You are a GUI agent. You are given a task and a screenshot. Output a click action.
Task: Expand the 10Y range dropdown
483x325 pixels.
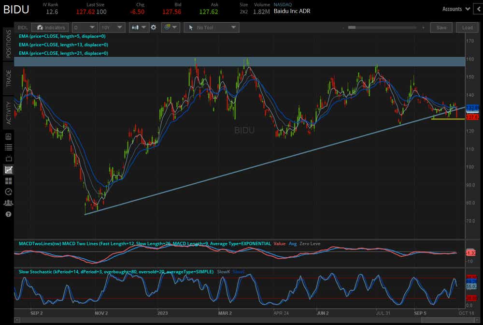pos(112,28)
